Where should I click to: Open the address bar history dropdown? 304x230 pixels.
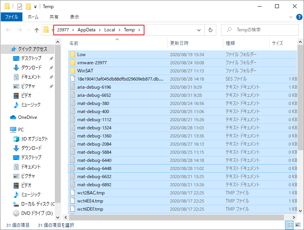pyautogui.click(x=199, y=30)
